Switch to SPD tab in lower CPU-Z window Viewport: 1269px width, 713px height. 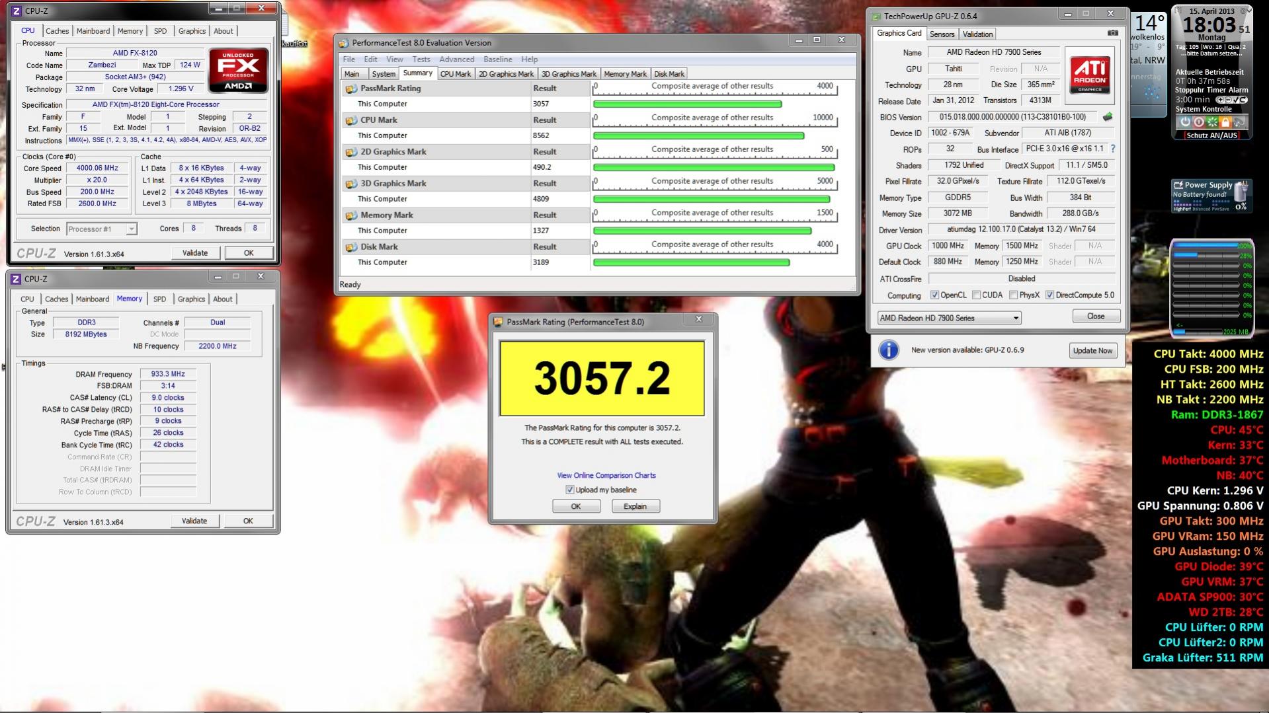(x=159, y=299)
